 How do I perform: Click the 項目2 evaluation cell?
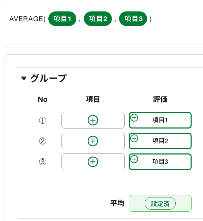tap(160, 141)
